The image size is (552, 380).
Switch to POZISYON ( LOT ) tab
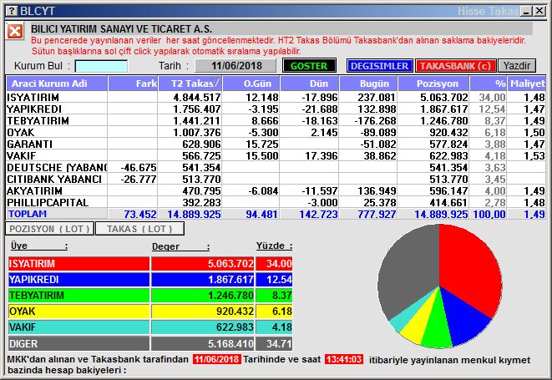(x=49, y=229)
